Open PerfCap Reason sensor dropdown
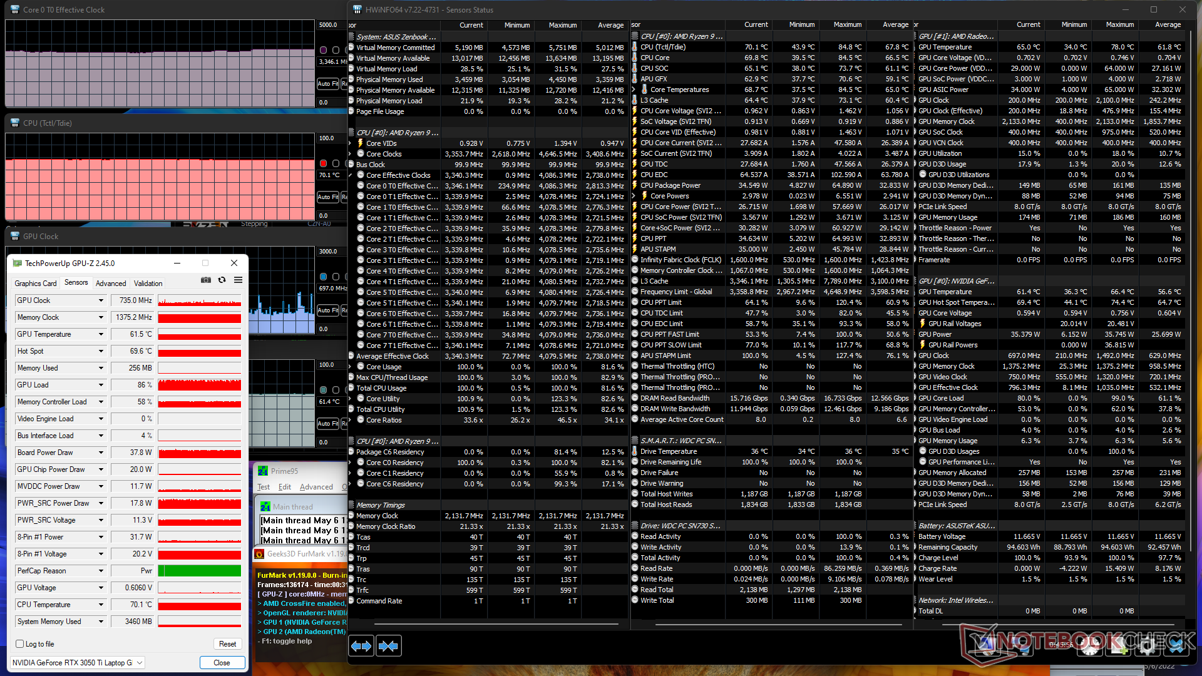 (x=101, y=571)
